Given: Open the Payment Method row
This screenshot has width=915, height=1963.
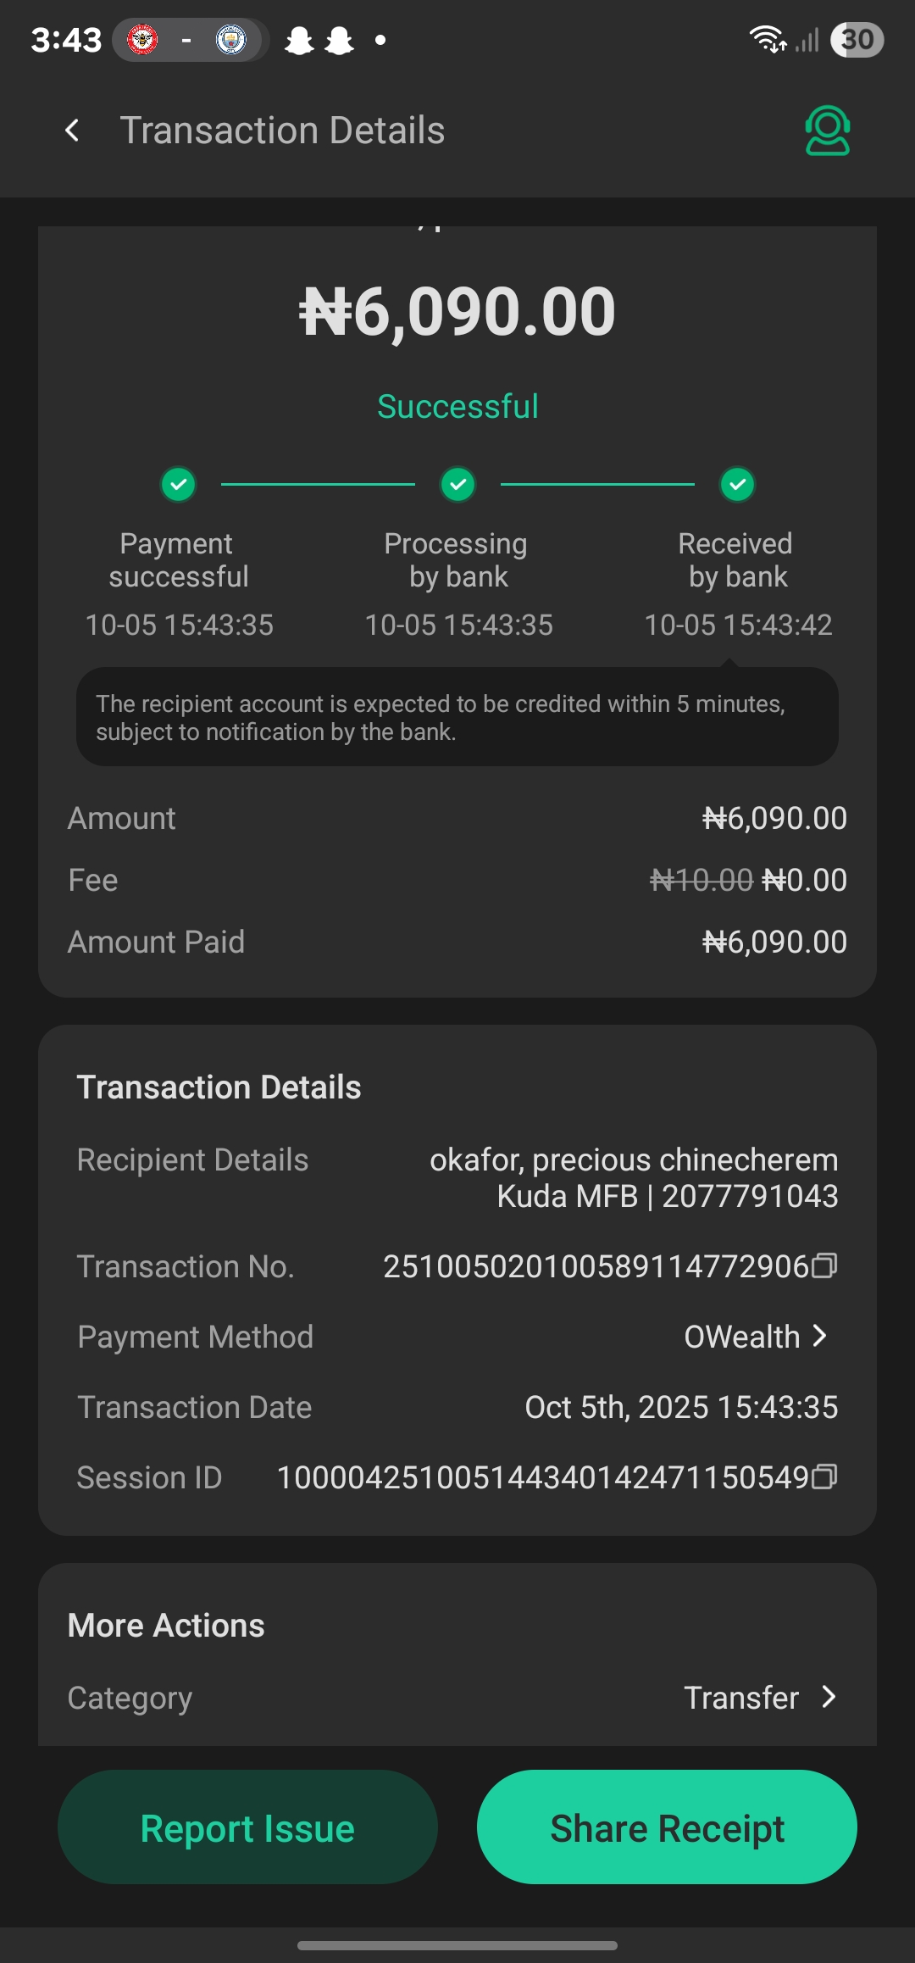Looking at the screenshot, I should pyautogui.click(x=457, y=1337).
